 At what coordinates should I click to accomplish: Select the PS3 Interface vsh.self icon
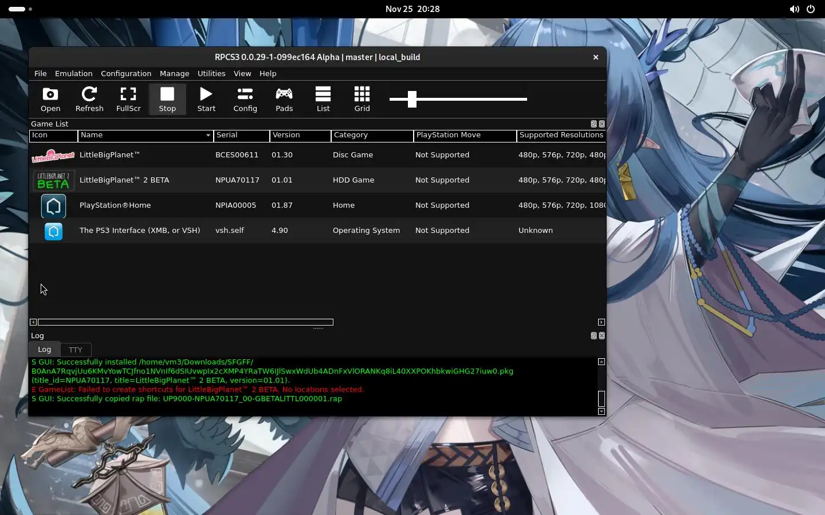coord(53,231)
